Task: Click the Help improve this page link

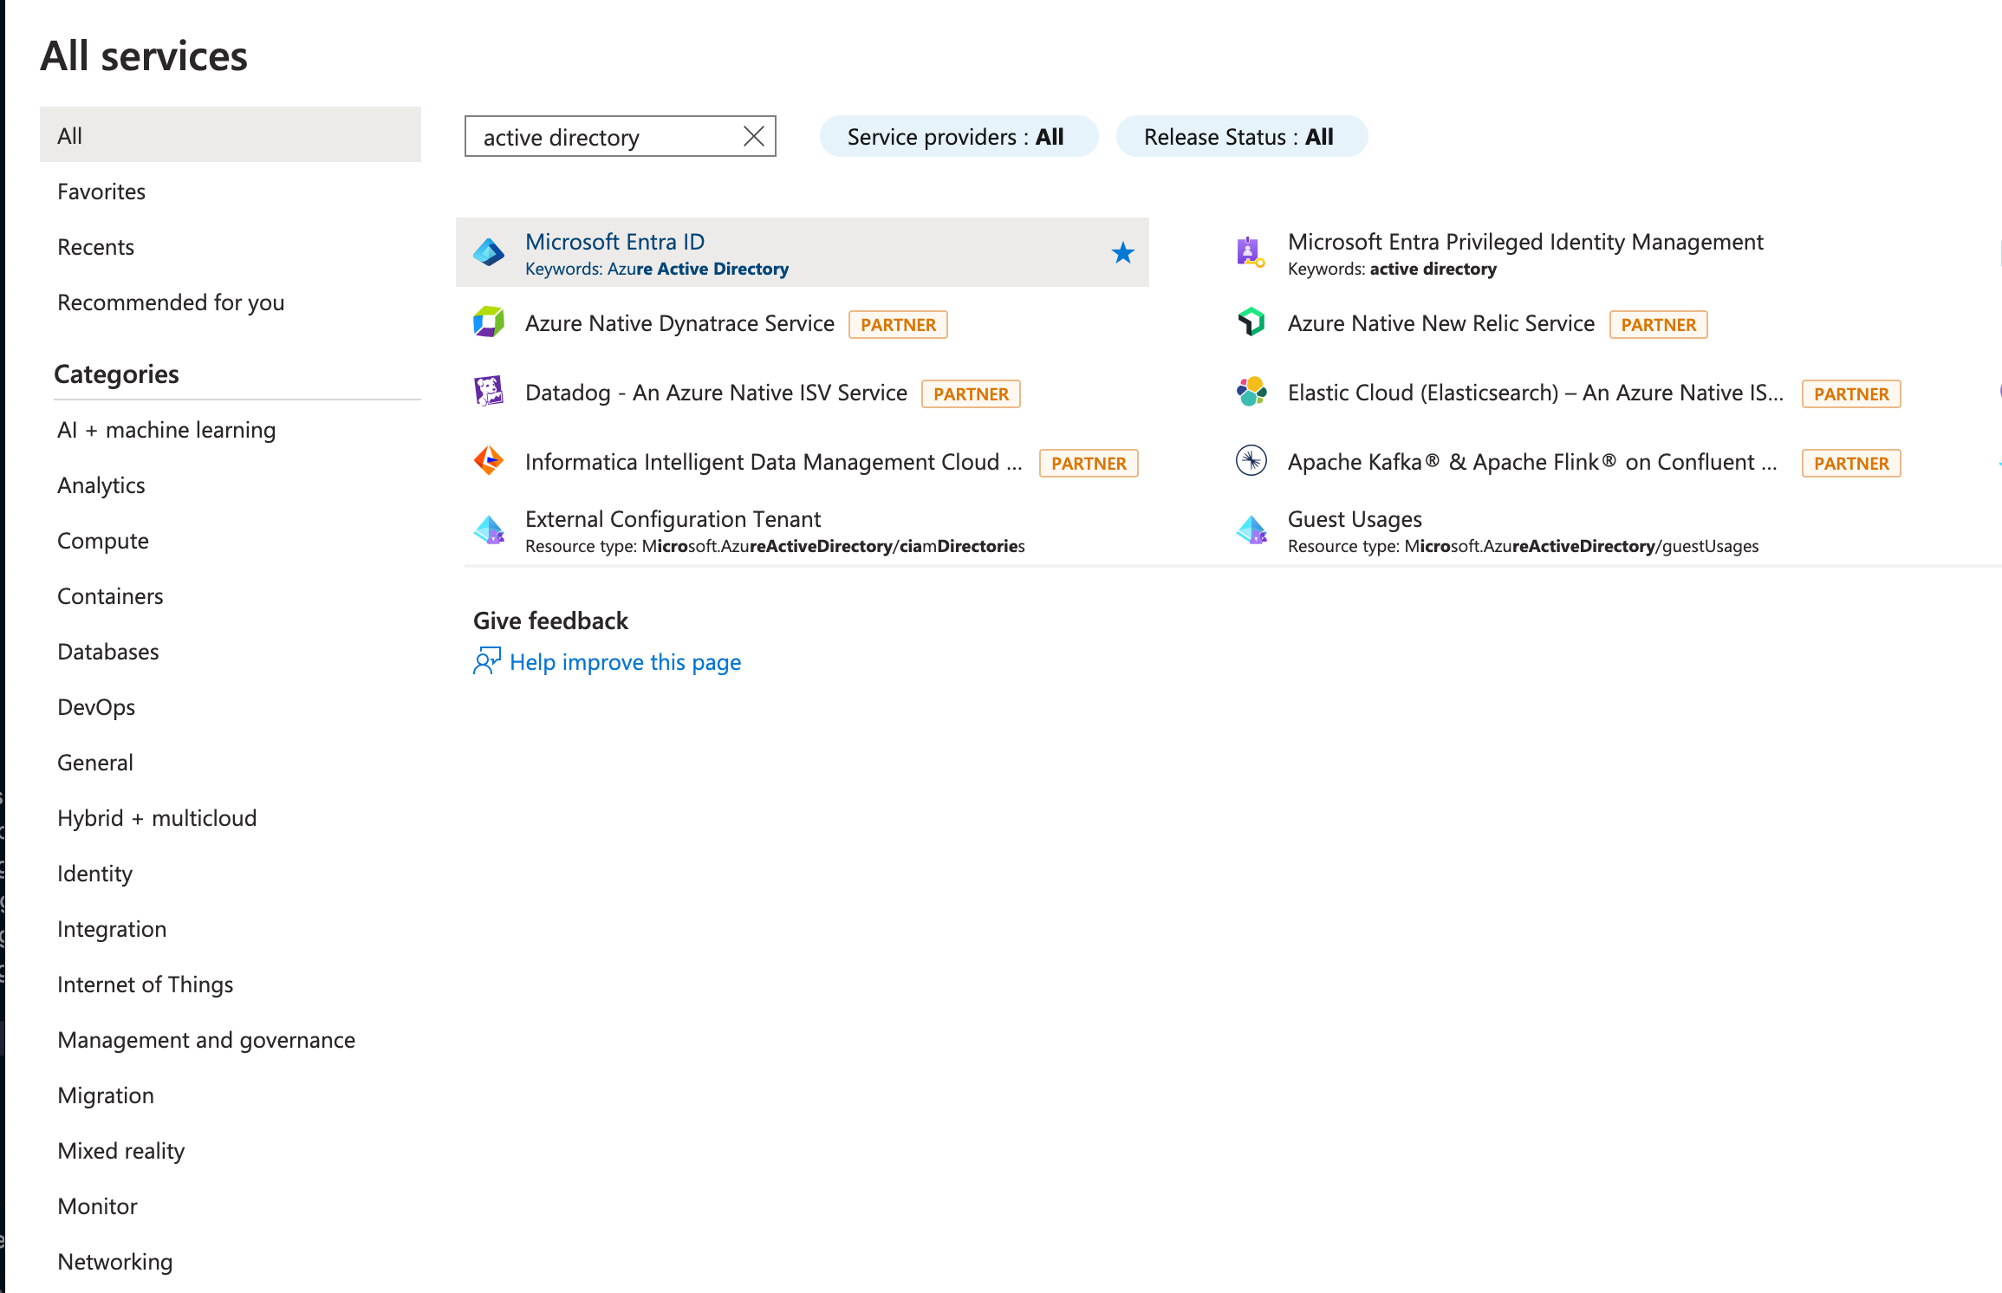Action: click(x=624, y=662)
